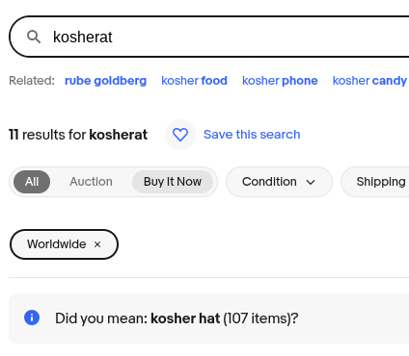Click the Save this search link

click(252, 135)
